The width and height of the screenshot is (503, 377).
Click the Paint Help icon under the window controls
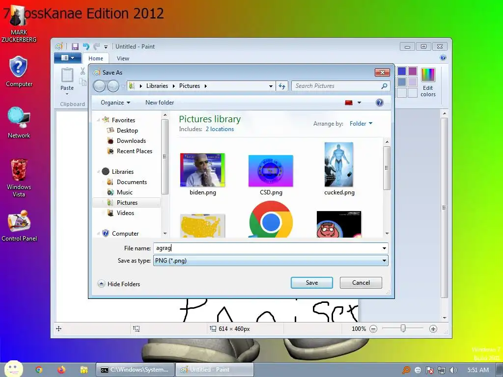443,58
